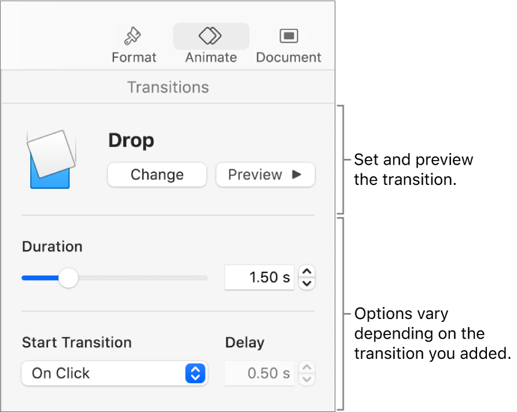The width and height of the screenshot is (517, 412).
Task: Click the Delay field showing 0.50 s
Action: tap(259, 373)
